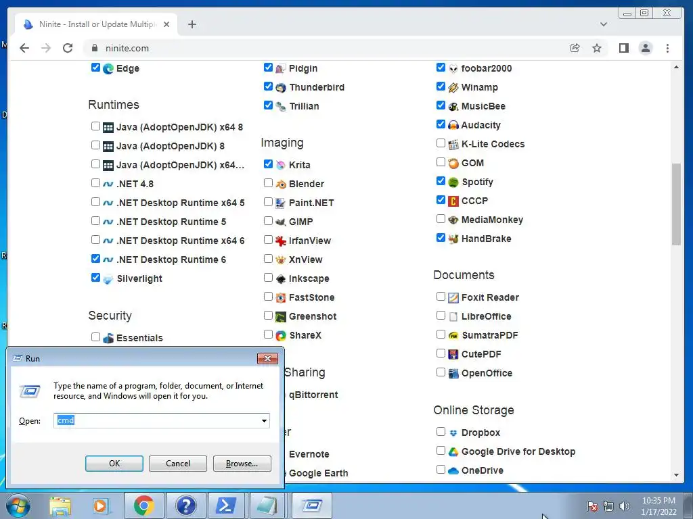Click the OneDrive cloud icon
The height and width of the screenshot is (519, 693).
tap(453, 471)
